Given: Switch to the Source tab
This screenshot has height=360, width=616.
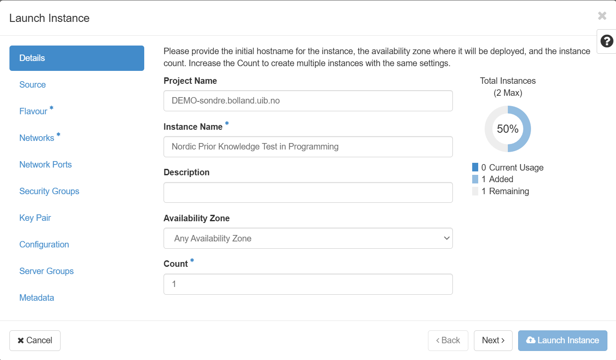Looking at the screenshot, I should tap(33, 85).
